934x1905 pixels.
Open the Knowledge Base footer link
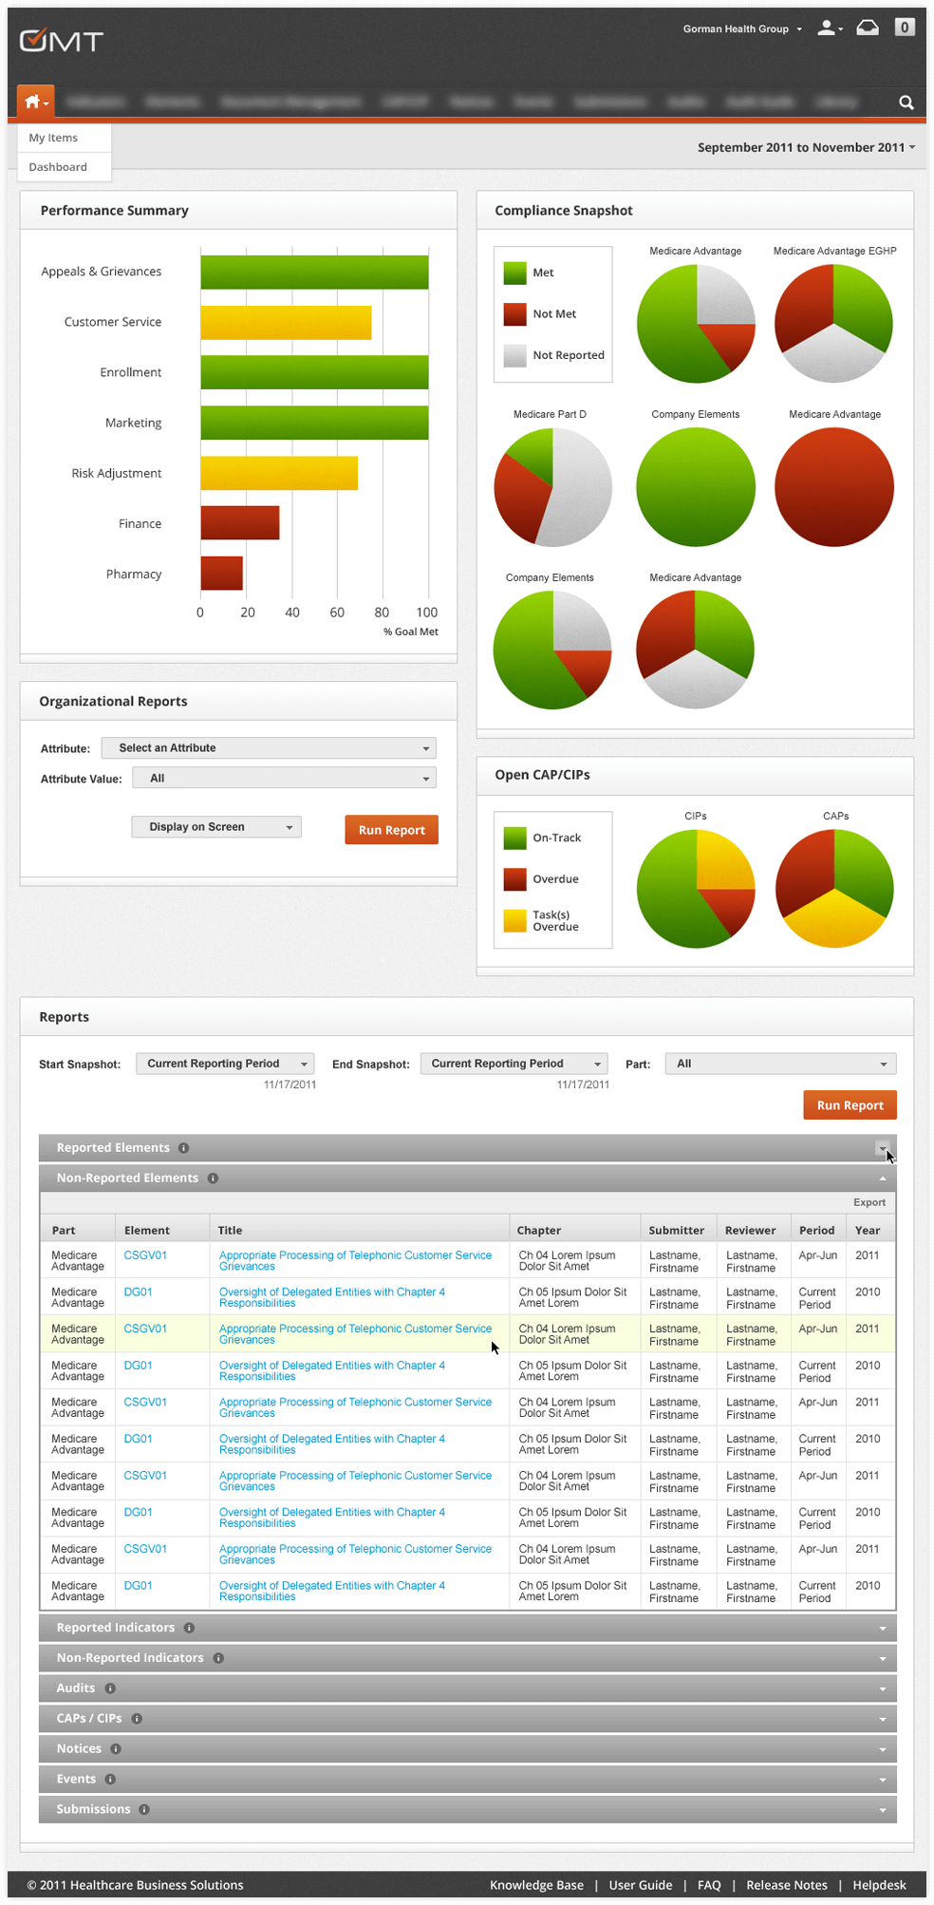tap(536, 1885)
